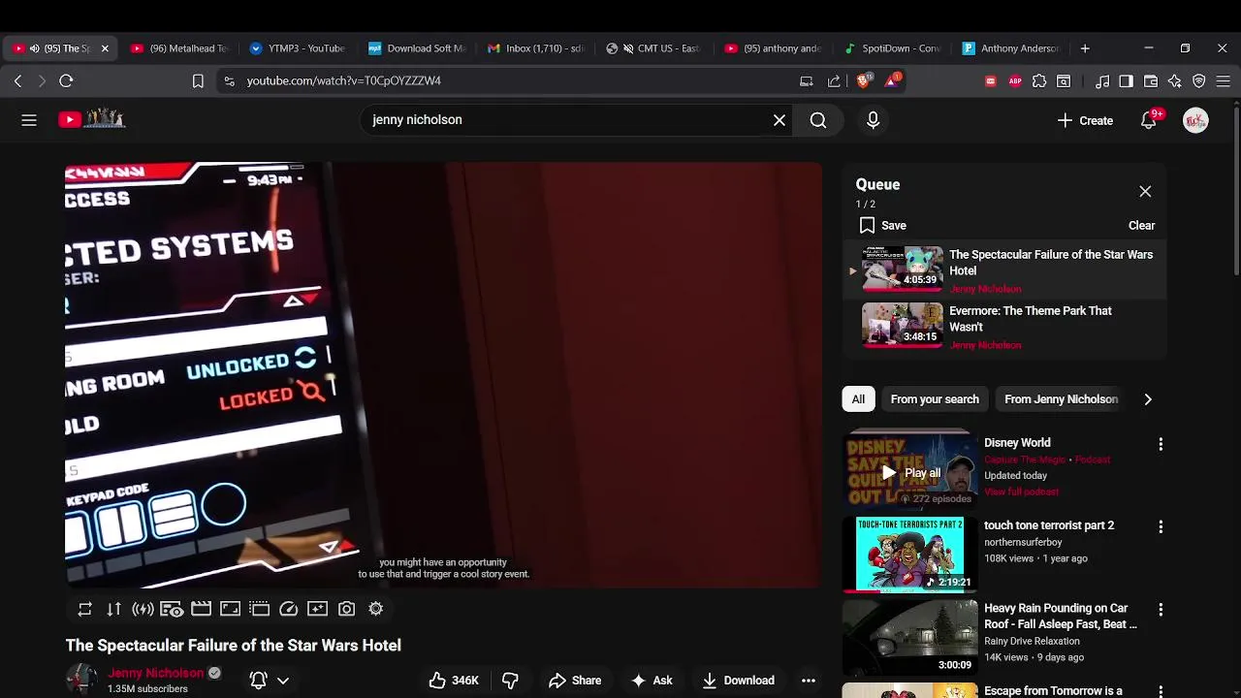The image size is (1241, 698).
Task: Bookmark this page with the bookmark icon
Action: coord(198,81)
